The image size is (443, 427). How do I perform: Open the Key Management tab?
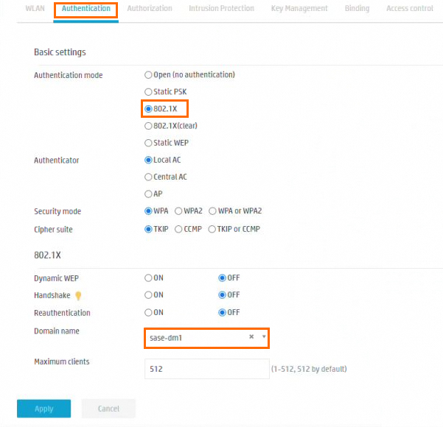299,9
